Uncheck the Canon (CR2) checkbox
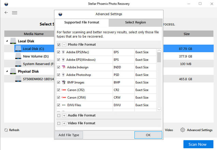This screenshot has width=217, height=150. coord(59,90)
